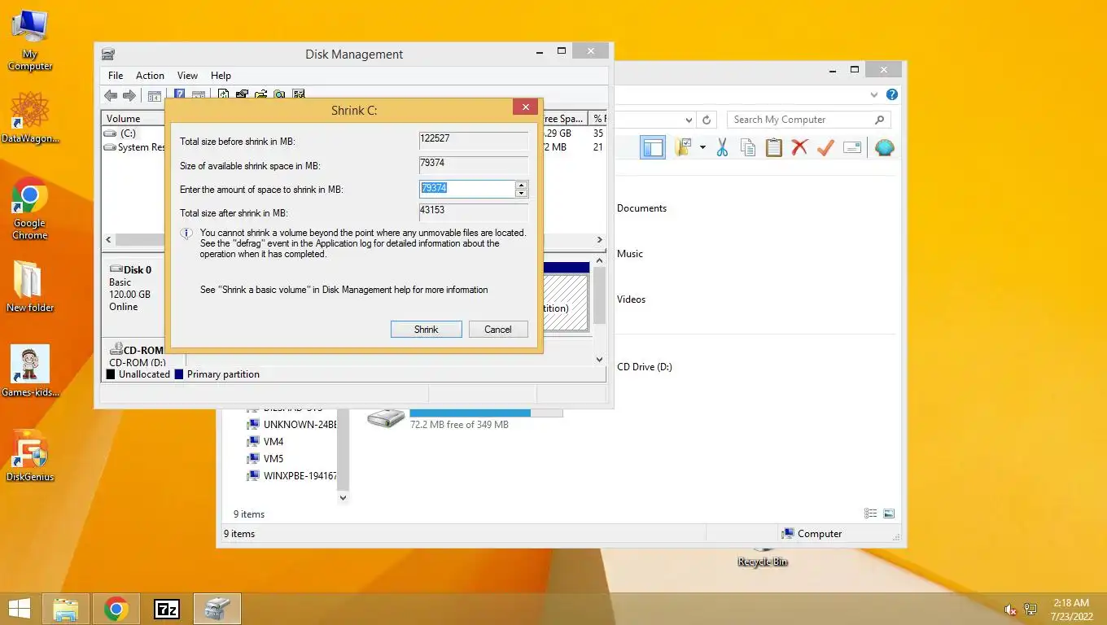
Task: Click the Refresh icon in Disk Management toolbar
Action: 223,95
